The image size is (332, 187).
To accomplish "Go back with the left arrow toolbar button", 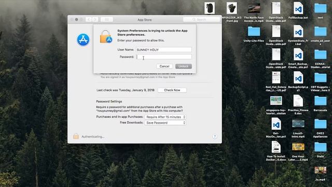I will 89,20.
